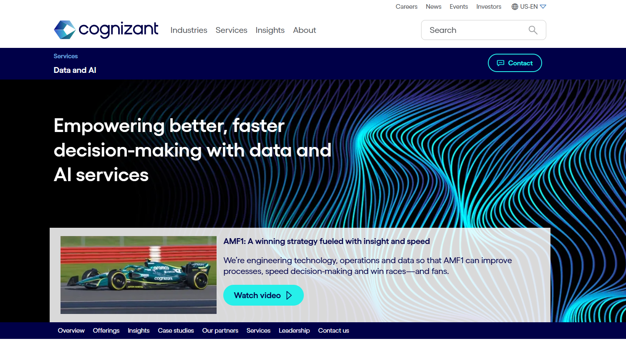Viewport: 626px width, 346px height.
Task: Click the Data and AI page title
Action: 75,70
